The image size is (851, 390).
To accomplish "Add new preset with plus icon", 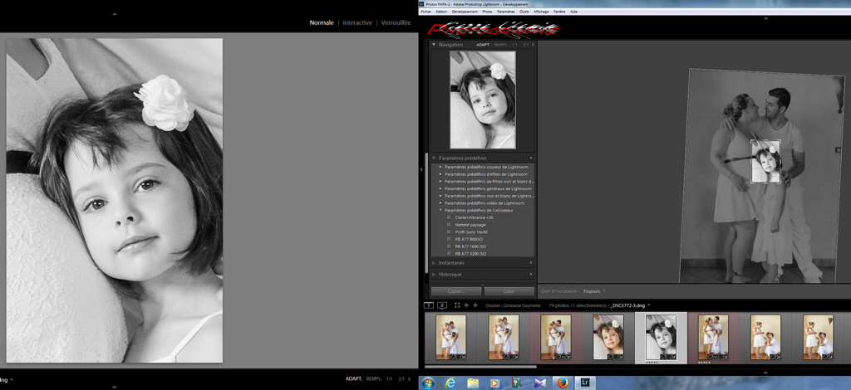I will [531, 158].
